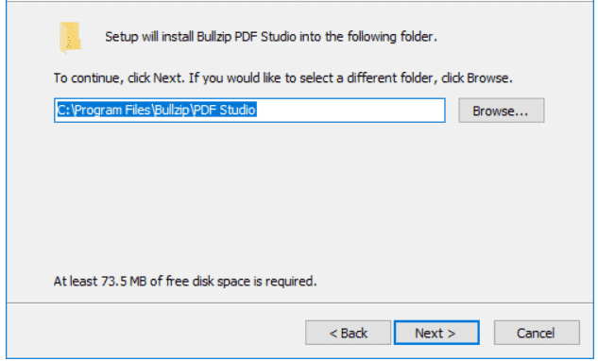Image resolution: width=598 pixels, height=361 pixels.
Task: Click empty white area after path text
Action: point(350,111)
